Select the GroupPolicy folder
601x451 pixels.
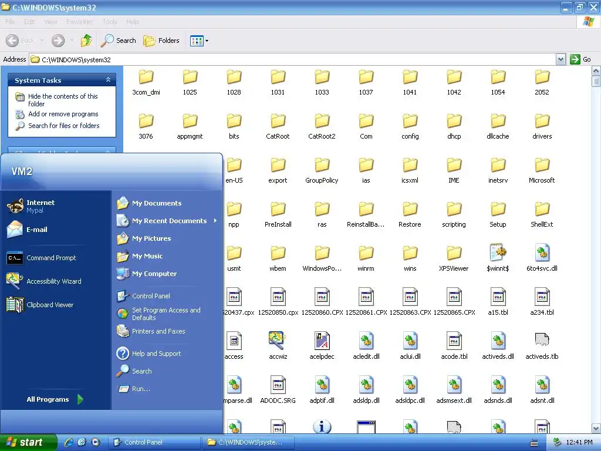(x=322, y=171)
